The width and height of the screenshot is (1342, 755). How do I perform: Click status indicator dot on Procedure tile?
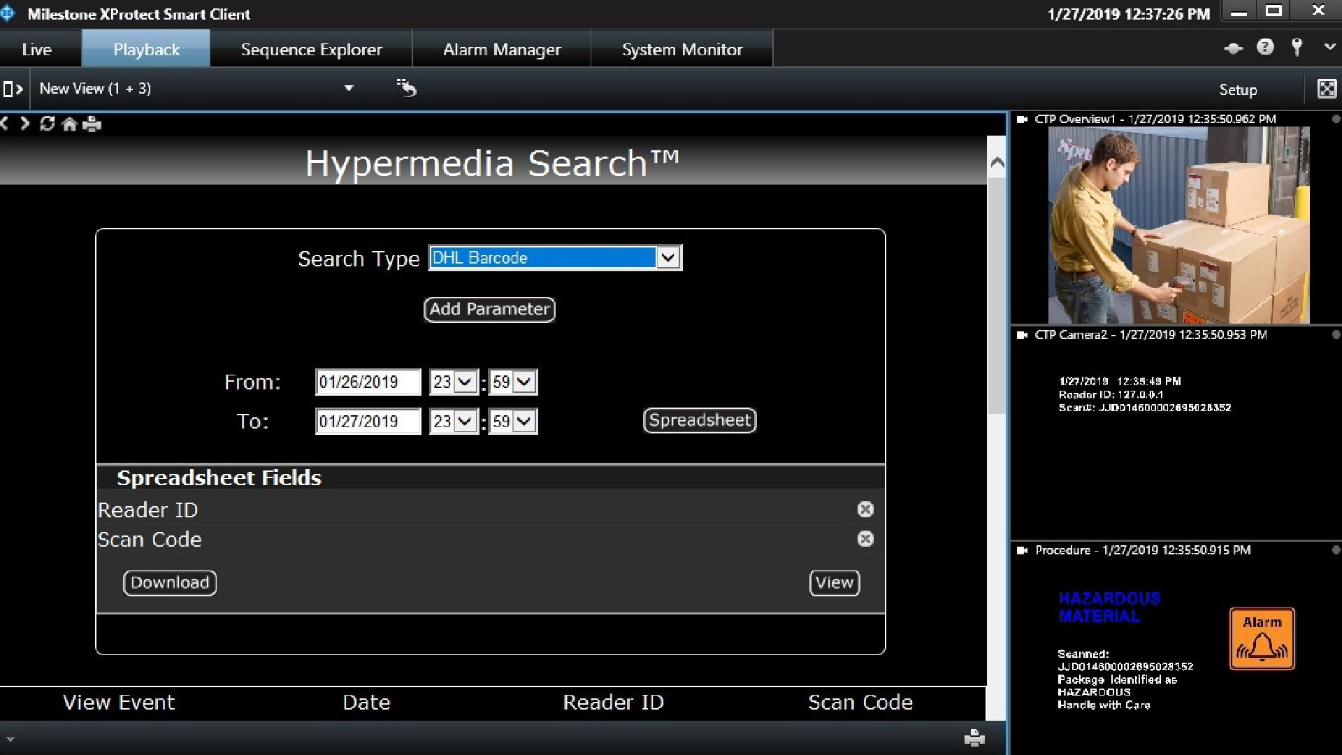click(x=1336, y=550)
